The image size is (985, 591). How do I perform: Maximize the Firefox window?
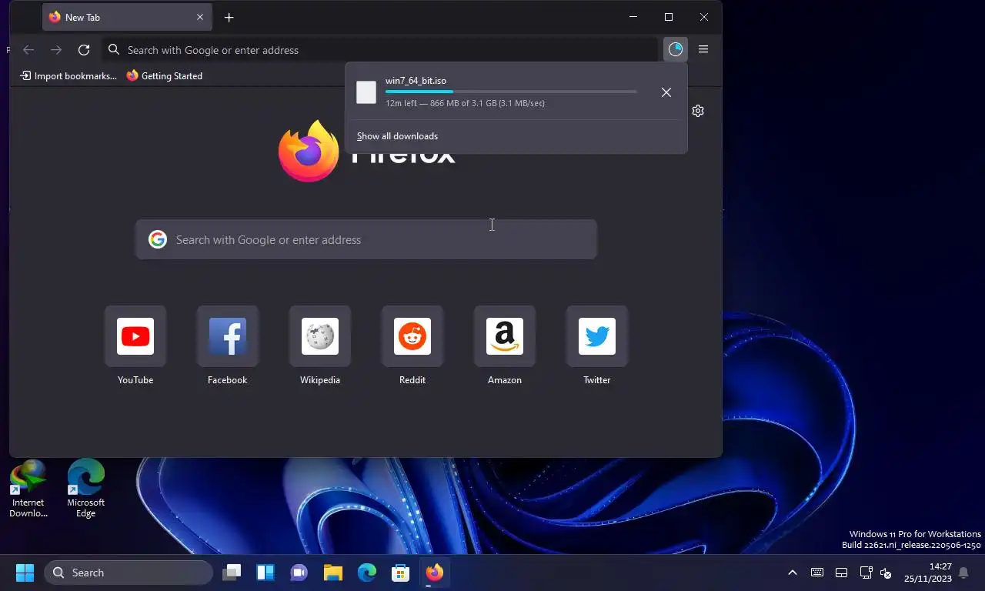pos(669,17)
